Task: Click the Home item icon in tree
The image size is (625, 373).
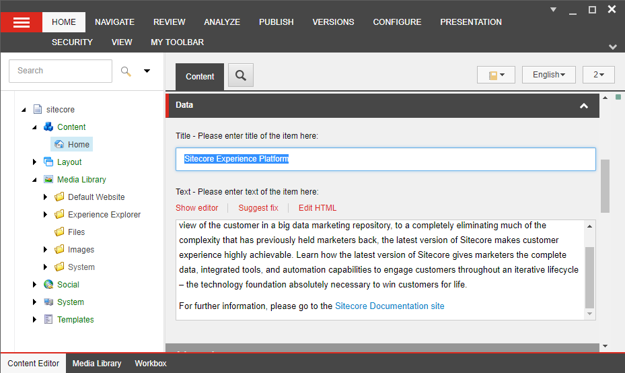Action: click(59, 144)
